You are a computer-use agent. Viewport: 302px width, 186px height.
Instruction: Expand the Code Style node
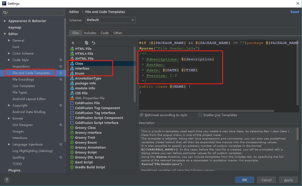tap(9, 60)
